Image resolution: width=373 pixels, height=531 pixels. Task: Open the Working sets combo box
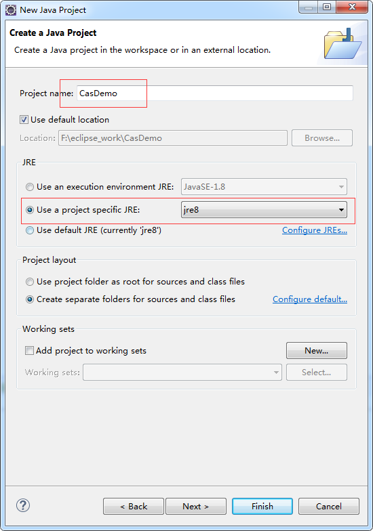coord(182,373)
